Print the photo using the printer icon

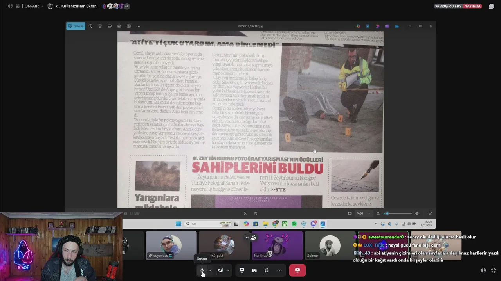[110, 26]
